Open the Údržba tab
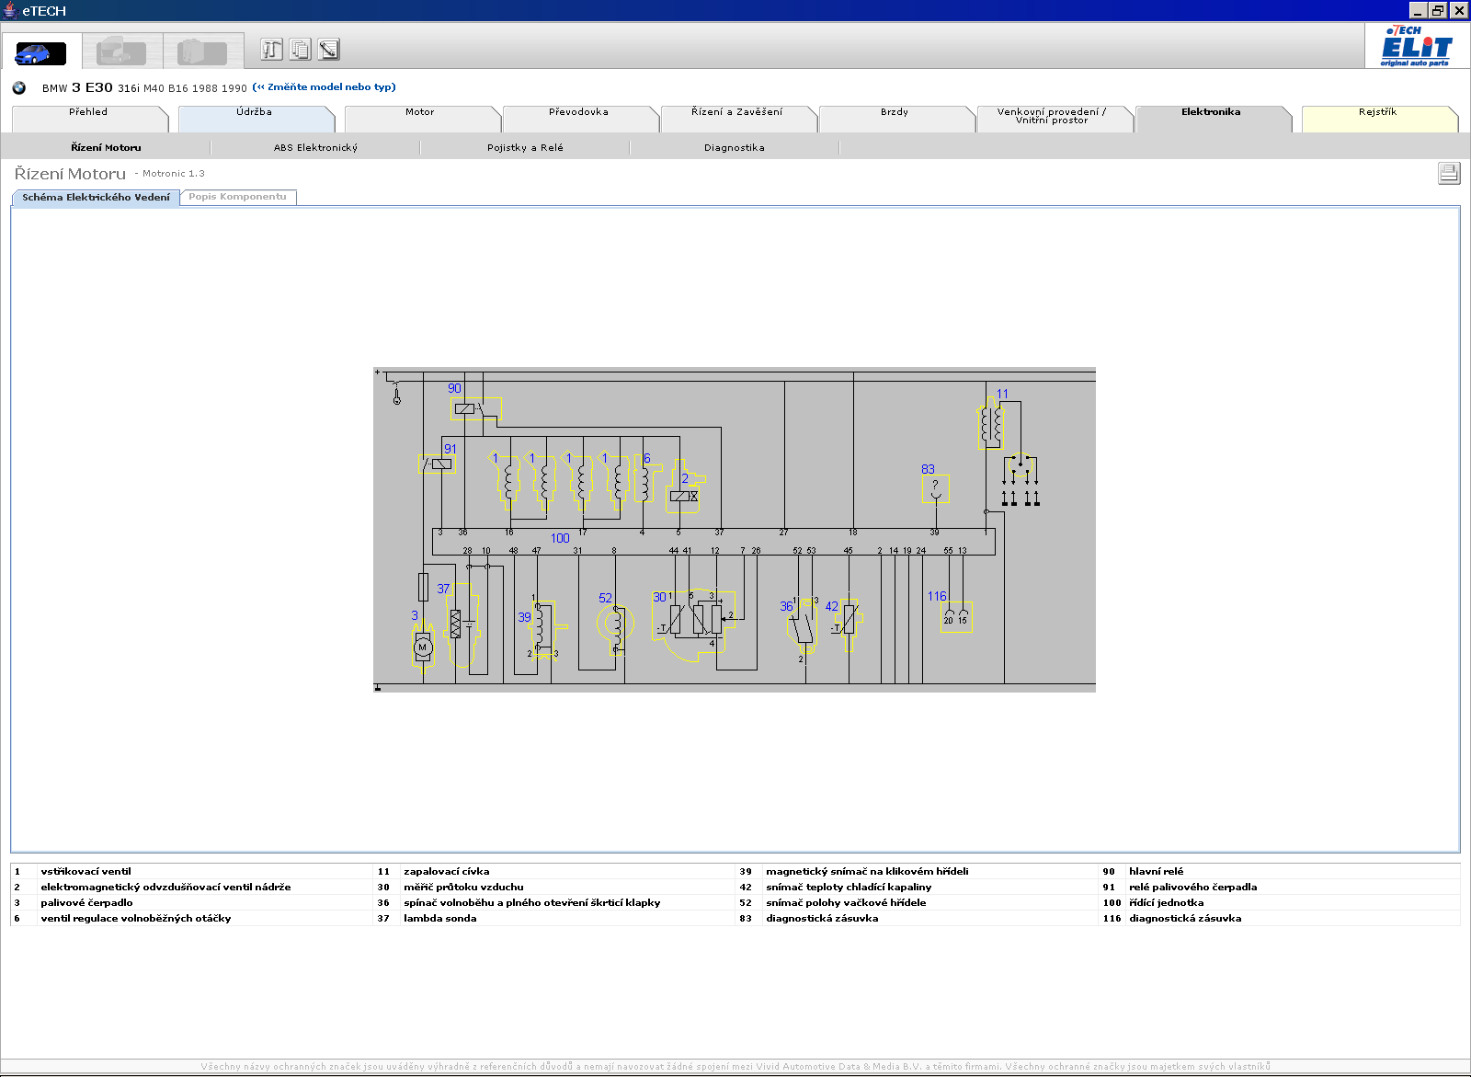The height and width of the screenshot is (1077, 1471). pyautogui.click(x=255, y=119)
